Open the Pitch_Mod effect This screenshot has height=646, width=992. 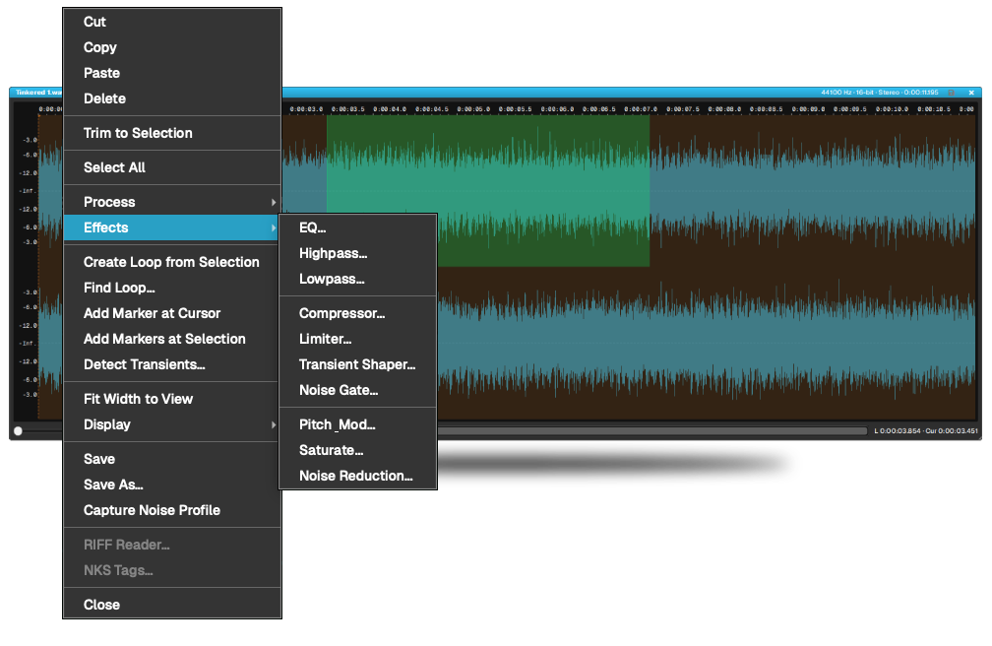click(x=358, y=424)
